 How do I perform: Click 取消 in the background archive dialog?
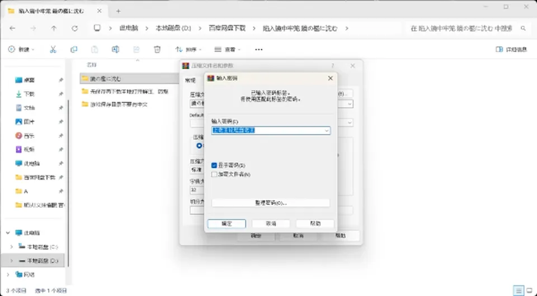[298, 236]
